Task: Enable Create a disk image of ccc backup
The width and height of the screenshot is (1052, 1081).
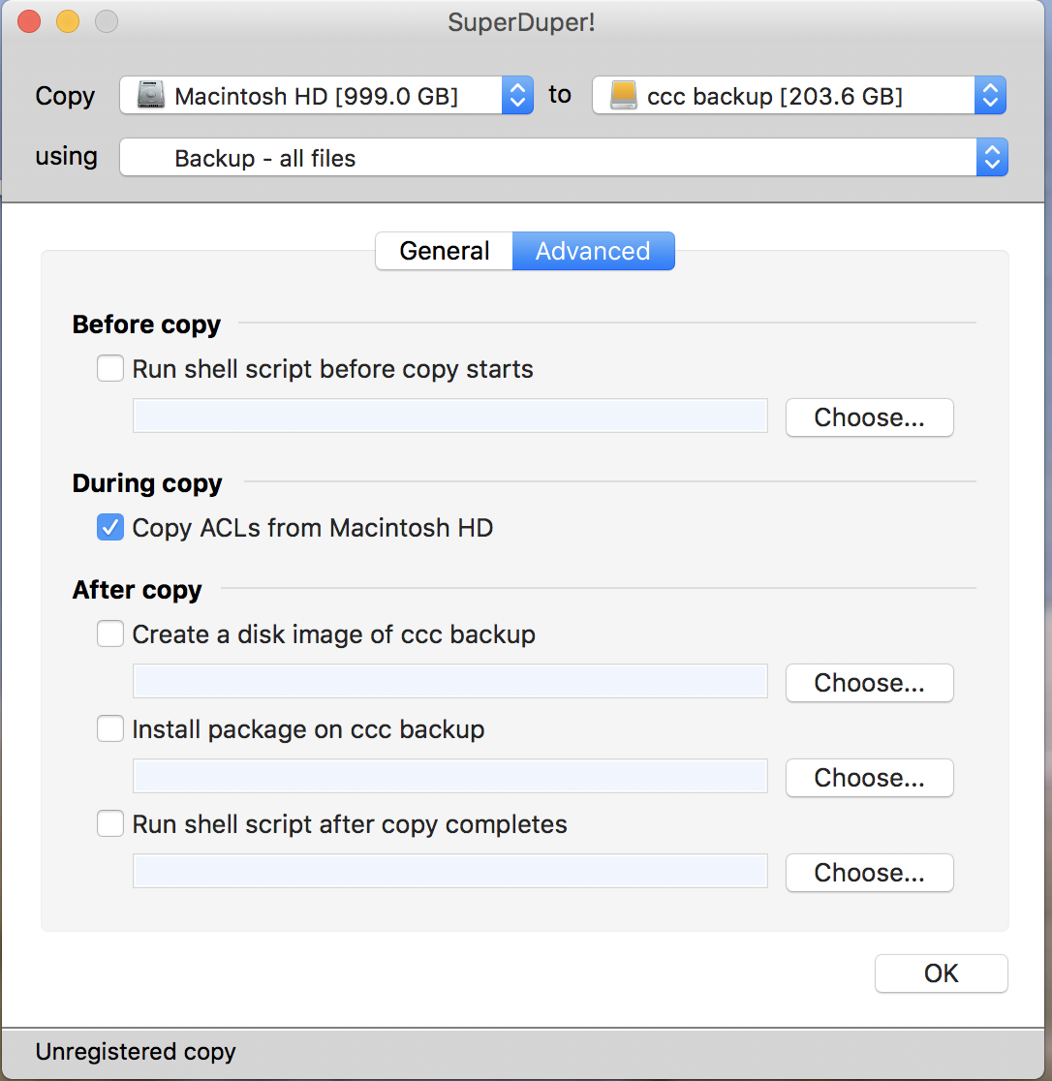Action: (110, 634)
